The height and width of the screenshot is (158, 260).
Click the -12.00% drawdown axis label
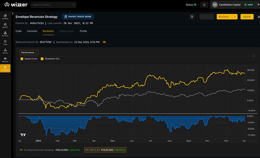point(251,135)
